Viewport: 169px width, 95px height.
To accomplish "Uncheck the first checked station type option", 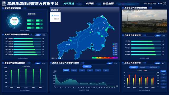I will tap(52, 15).
